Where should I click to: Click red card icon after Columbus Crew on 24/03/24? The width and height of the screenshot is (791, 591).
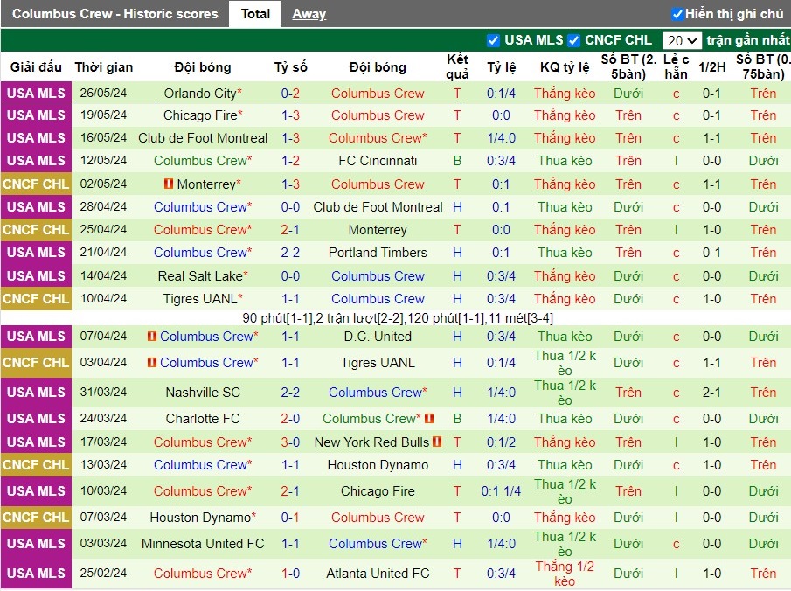click(429, 418)
